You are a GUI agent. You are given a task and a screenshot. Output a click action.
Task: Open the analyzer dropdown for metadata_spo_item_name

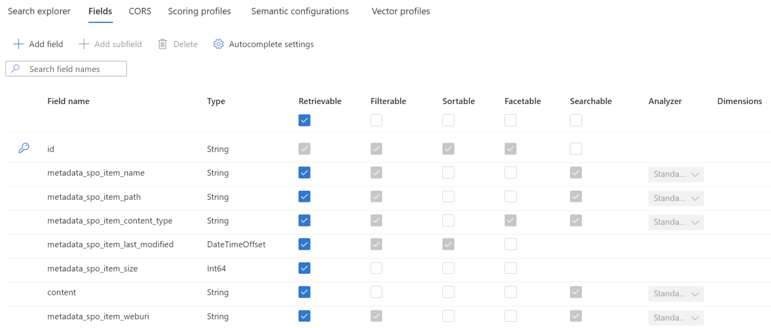(676, 174)
